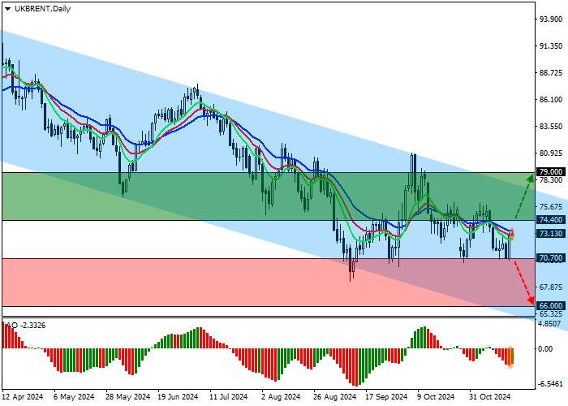Open the UKBRENT chart dropdown arrow
Image resolution: width=568 pixels, height=406 pixels.
pyautogui.click(x=7, y=9)
